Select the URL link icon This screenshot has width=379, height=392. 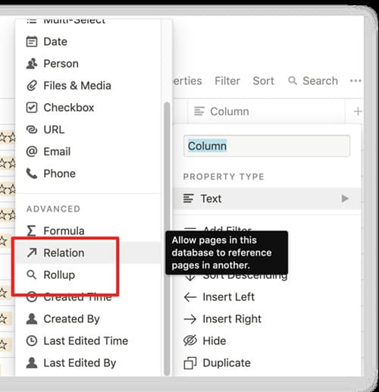(x=32, y=130)
